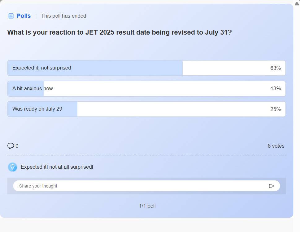Click the 25% result label

click(275, 109)
